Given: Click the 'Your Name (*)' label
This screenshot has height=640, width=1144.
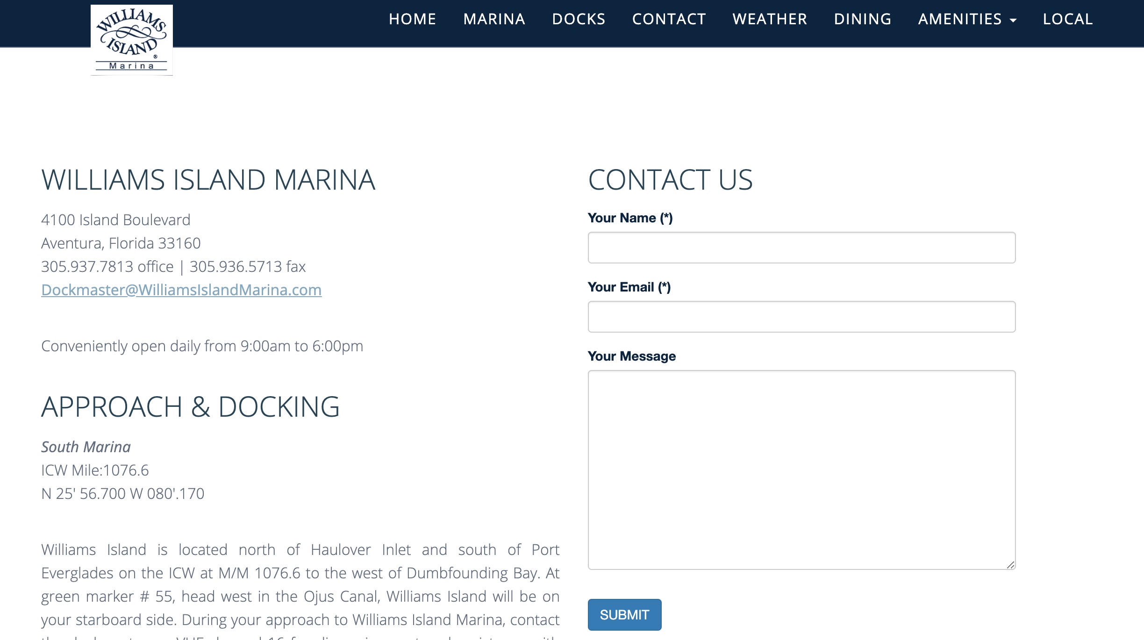Looking at the screenshot, I should 630,218.
